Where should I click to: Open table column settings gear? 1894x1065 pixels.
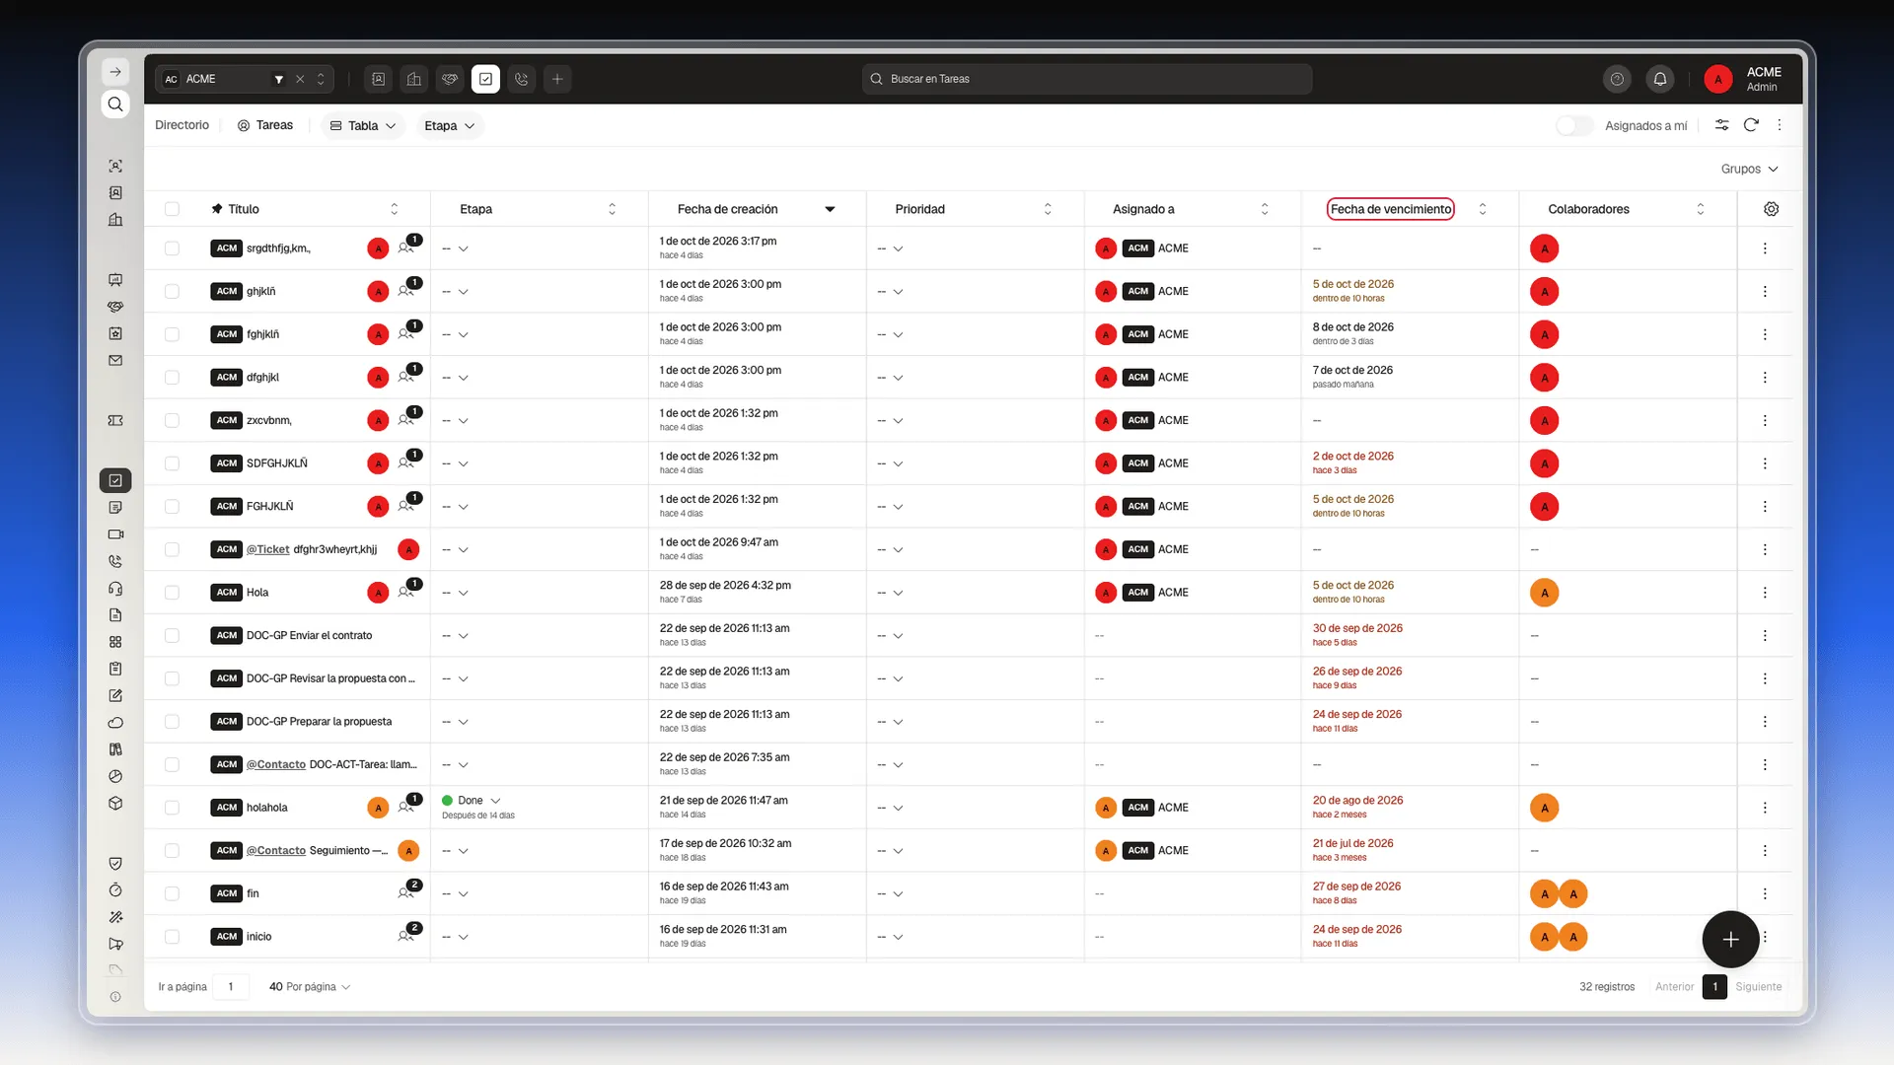1771,209
